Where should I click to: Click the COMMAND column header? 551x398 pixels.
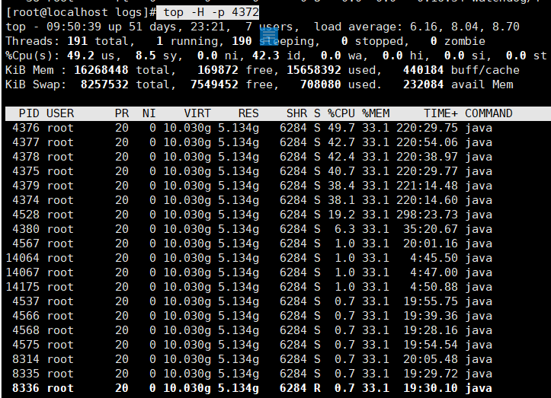(489, 113)
